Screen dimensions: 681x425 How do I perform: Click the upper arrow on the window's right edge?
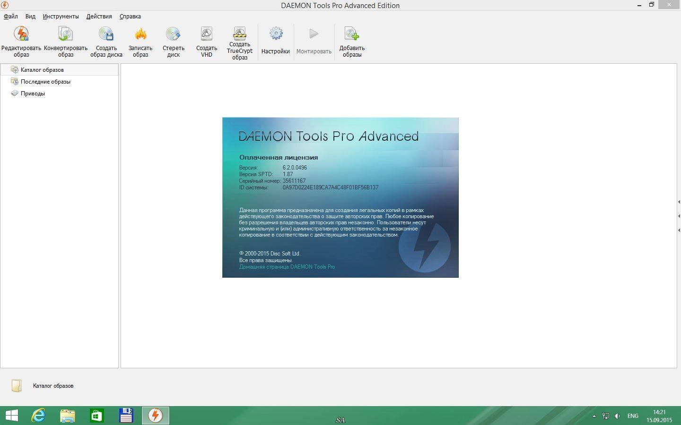click(679, 202)
